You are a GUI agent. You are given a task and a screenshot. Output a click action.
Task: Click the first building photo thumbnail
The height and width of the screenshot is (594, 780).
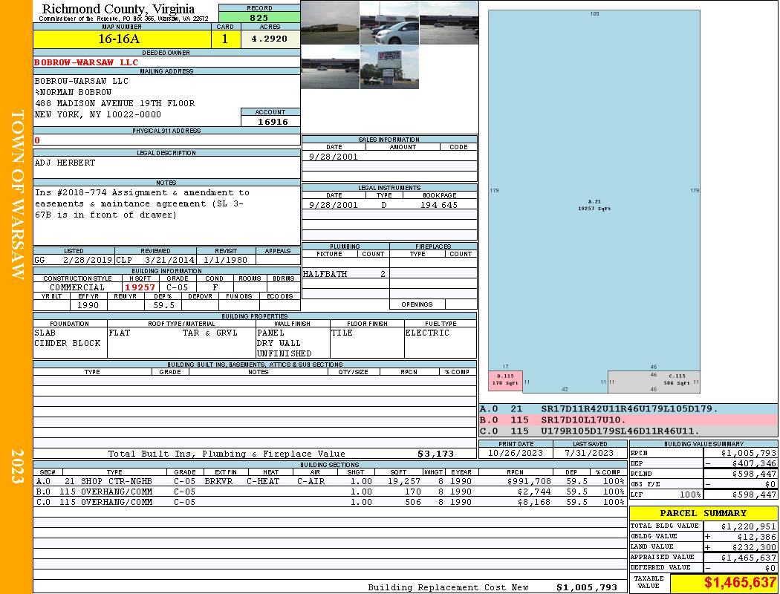tap(330, 22)
